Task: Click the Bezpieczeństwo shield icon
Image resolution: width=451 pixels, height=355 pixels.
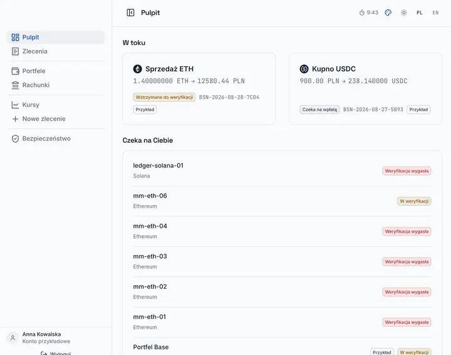Action: pos(15,139)
